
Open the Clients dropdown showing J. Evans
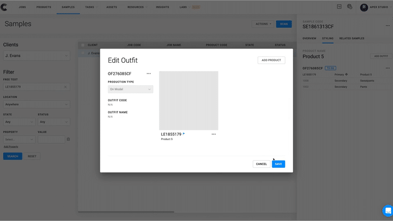37,56
